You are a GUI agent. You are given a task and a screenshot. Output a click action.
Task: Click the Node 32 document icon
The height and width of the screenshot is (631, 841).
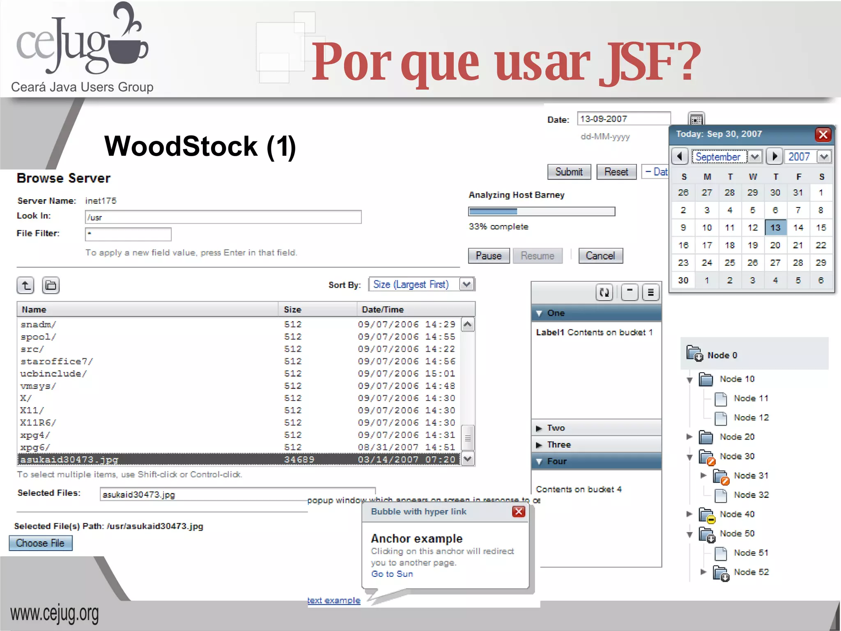[721, 495]
